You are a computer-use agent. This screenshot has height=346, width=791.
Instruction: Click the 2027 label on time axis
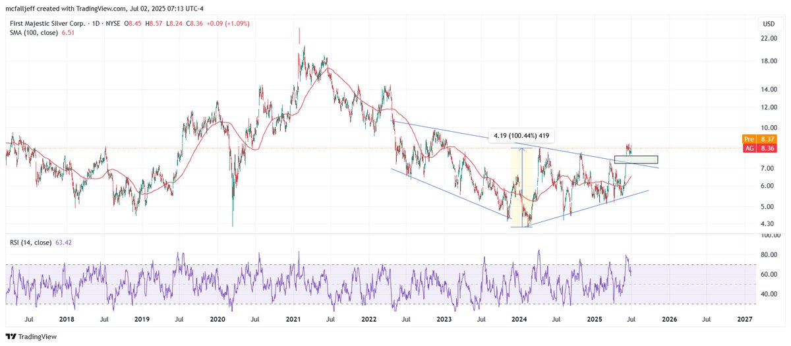click(x=745, y=318)
